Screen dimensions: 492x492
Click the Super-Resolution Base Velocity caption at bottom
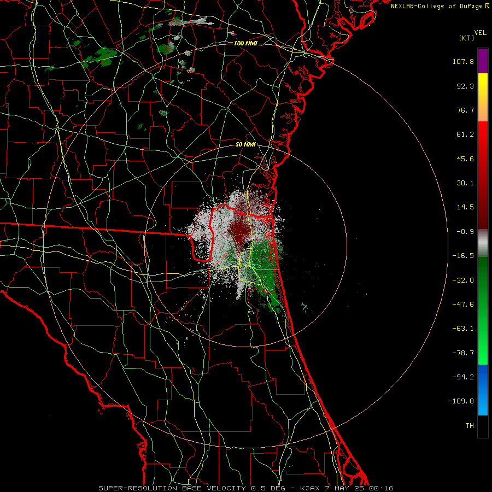[x=246, y=488]
